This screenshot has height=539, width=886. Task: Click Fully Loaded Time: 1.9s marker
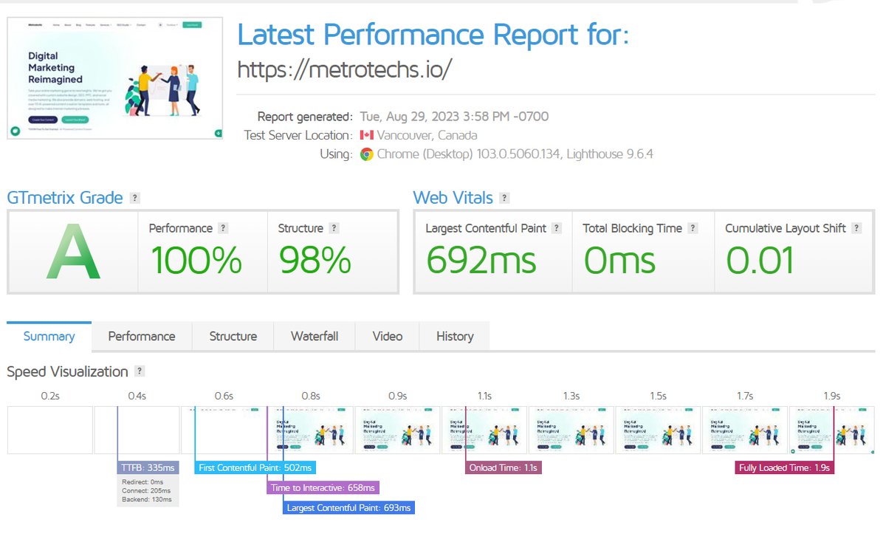[784, 467]
